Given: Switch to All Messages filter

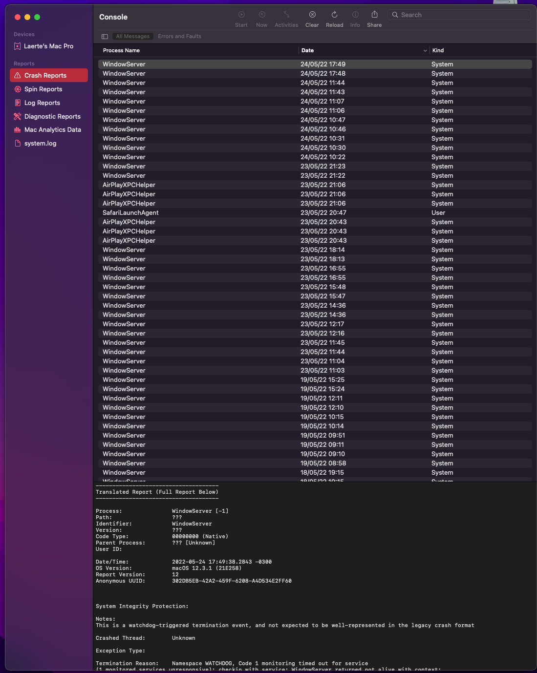Looking at the screenshot, I should point(133,36).
